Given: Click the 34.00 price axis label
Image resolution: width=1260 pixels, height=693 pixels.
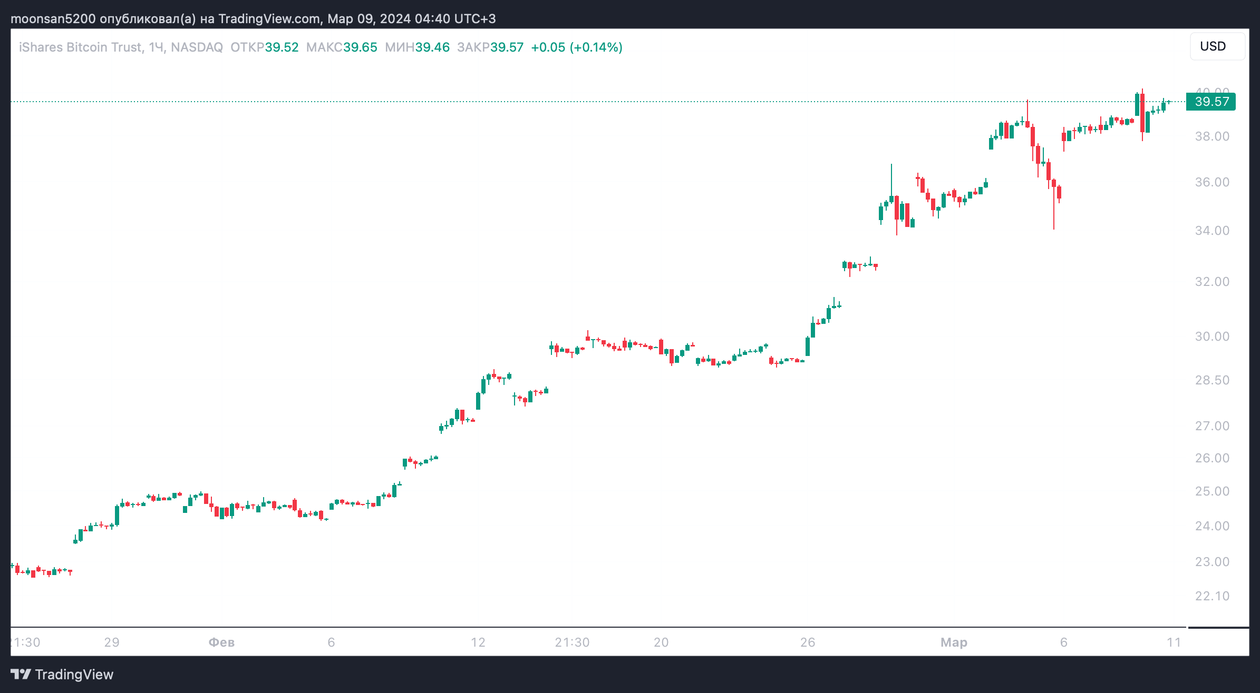Looking at the screenshot, I should coord(1212,231).
